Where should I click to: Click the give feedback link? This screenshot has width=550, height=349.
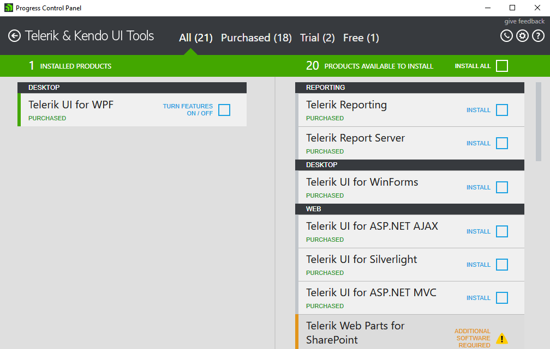(x=524, y=21)
